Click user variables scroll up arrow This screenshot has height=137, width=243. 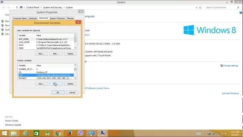[x=75, y=35]
